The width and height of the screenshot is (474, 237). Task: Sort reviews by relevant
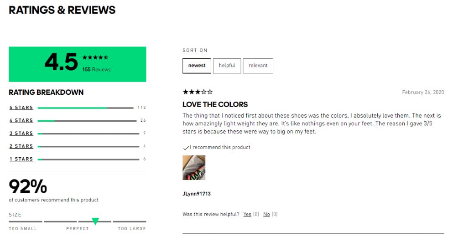(x=258, y=66)
